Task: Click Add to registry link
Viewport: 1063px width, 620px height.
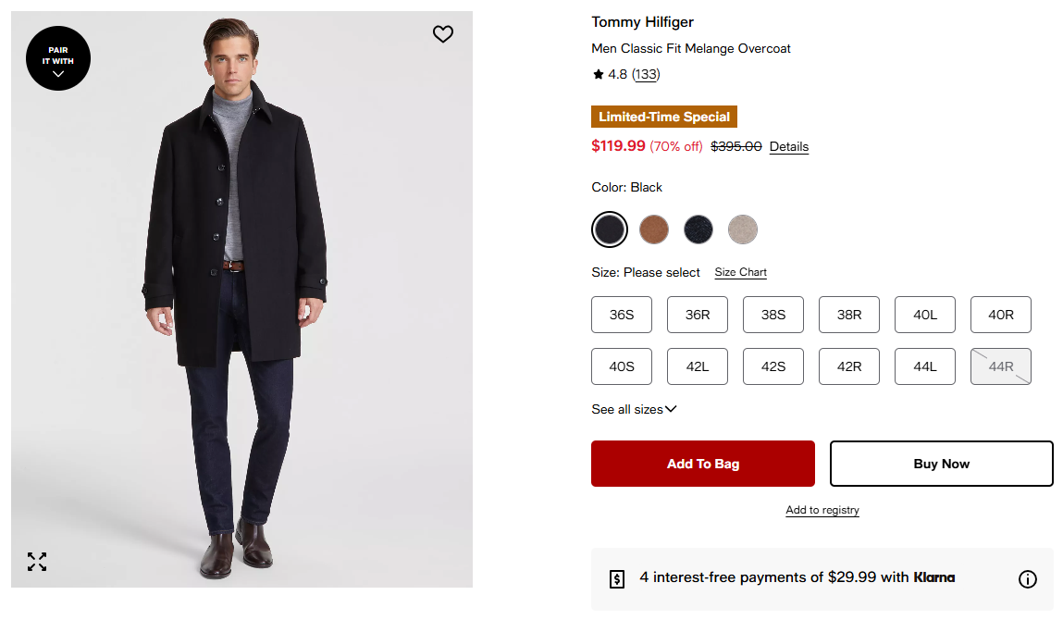Action: 822,510
